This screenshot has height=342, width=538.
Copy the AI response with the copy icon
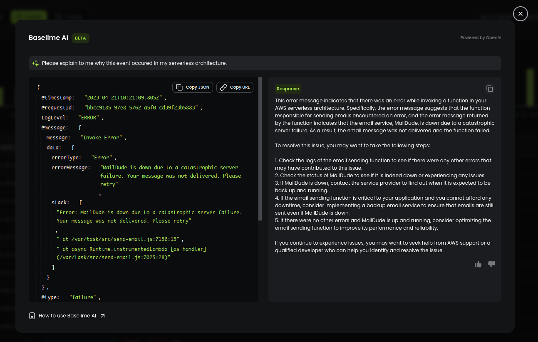pyautogui.click(x=490, y=89)
